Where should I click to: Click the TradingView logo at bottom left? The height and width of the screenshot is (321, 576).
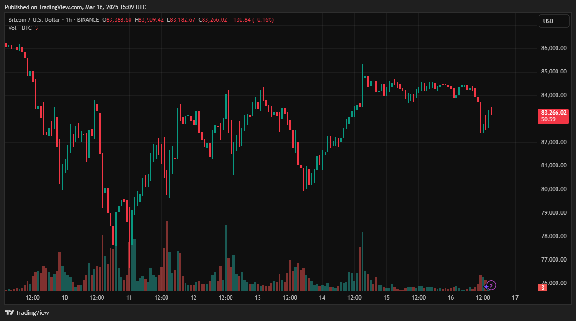[27, 312]
